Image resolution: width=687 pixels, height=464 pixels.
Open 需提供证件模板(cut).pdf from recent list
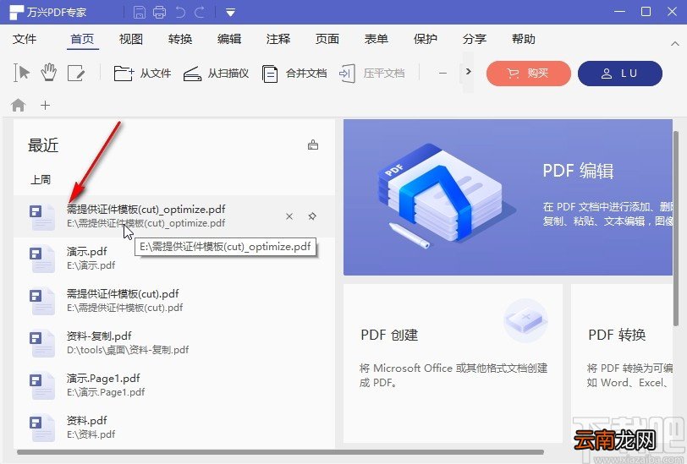click(x=174, y=301)
